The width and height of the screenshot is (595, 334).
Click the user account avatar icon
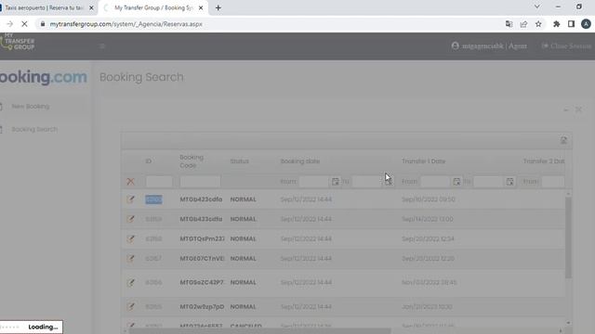tap(455, 46)
